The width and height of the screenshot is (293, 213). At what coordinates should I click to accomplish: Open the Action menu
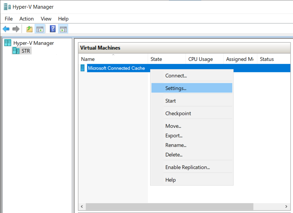26,19
